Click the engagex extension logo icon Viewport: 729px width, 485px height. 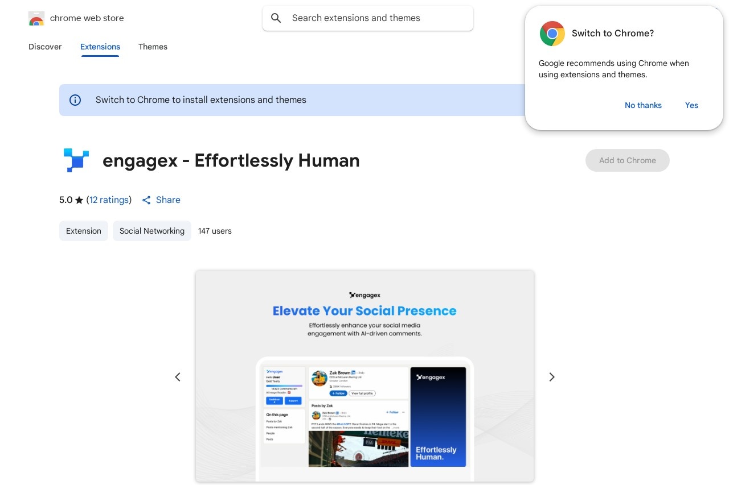coord(76,160)
